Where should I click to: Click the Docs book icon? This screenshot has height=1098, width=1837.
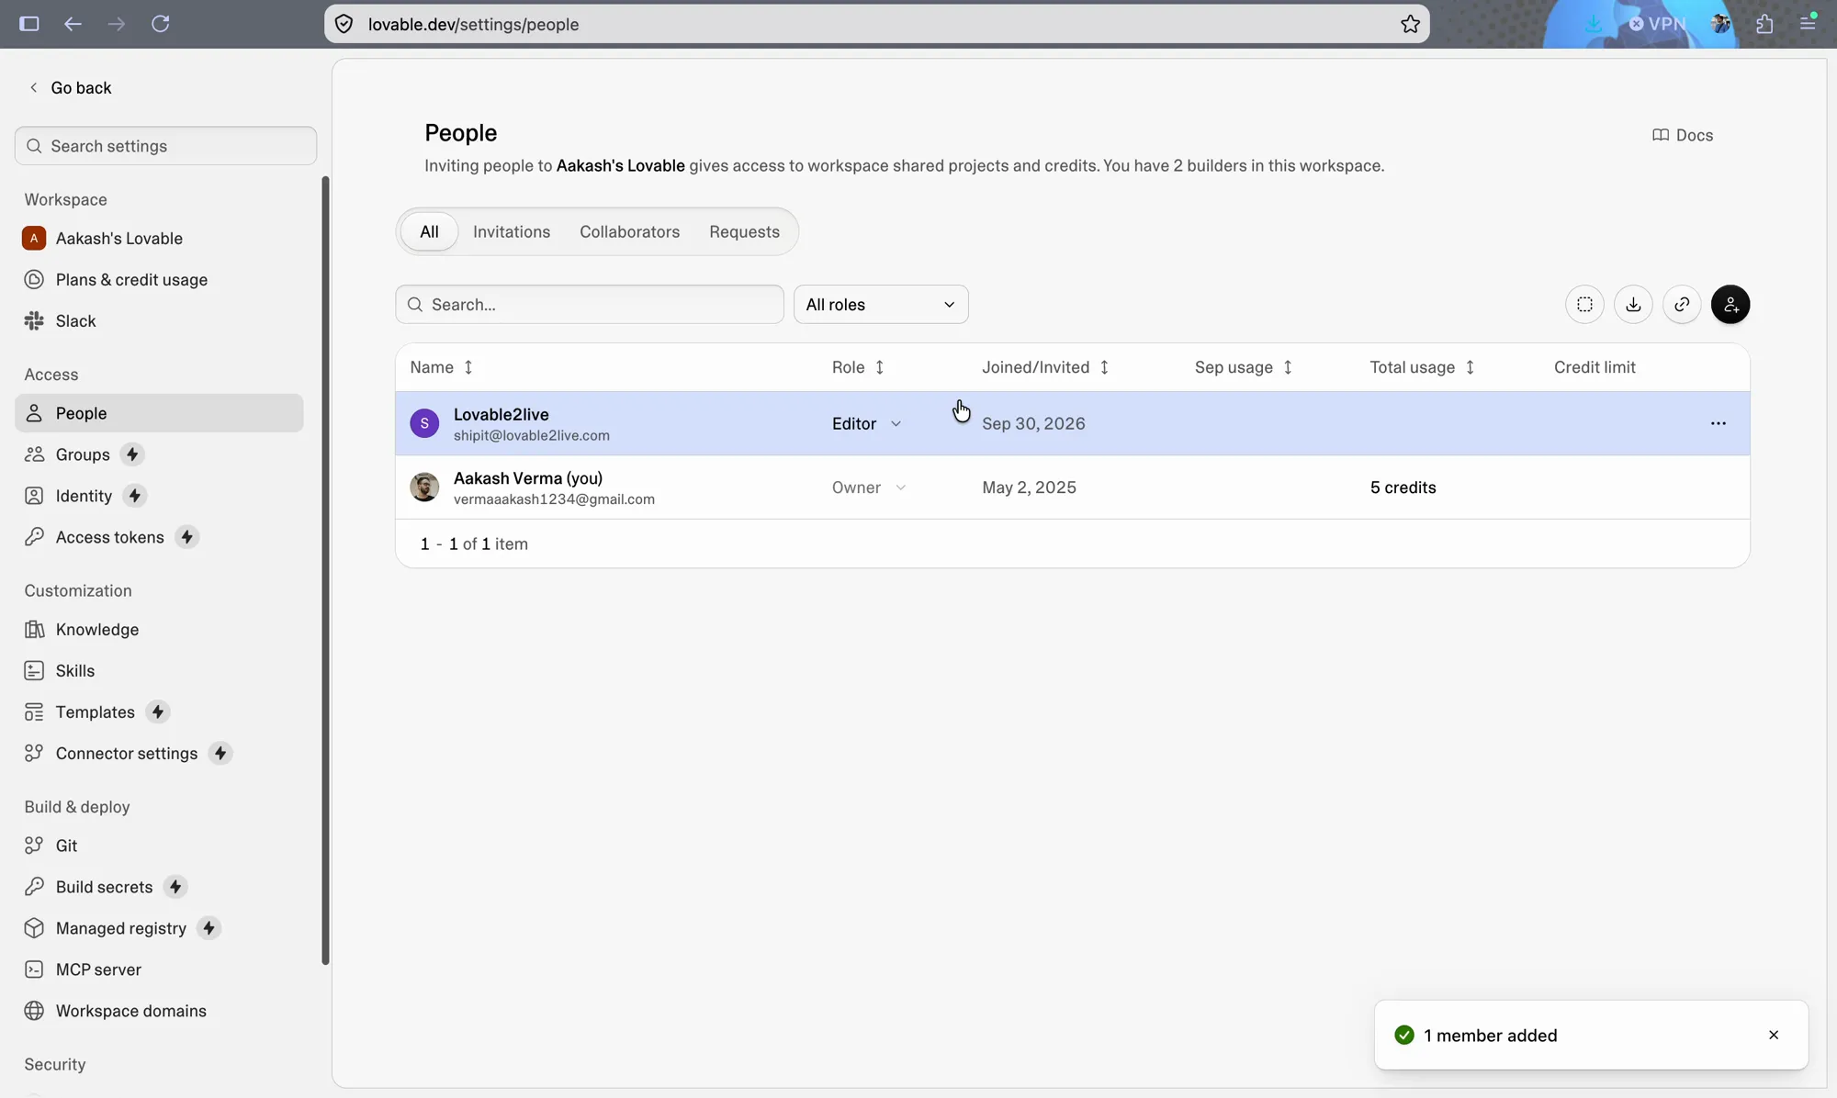1661,135
